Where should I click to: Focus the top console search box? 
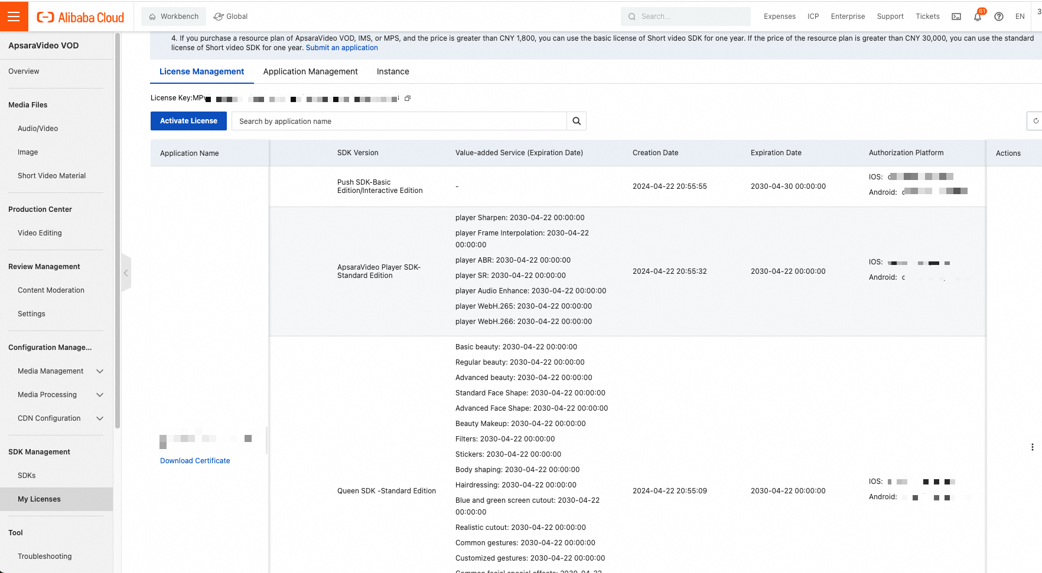click(685, 17)
